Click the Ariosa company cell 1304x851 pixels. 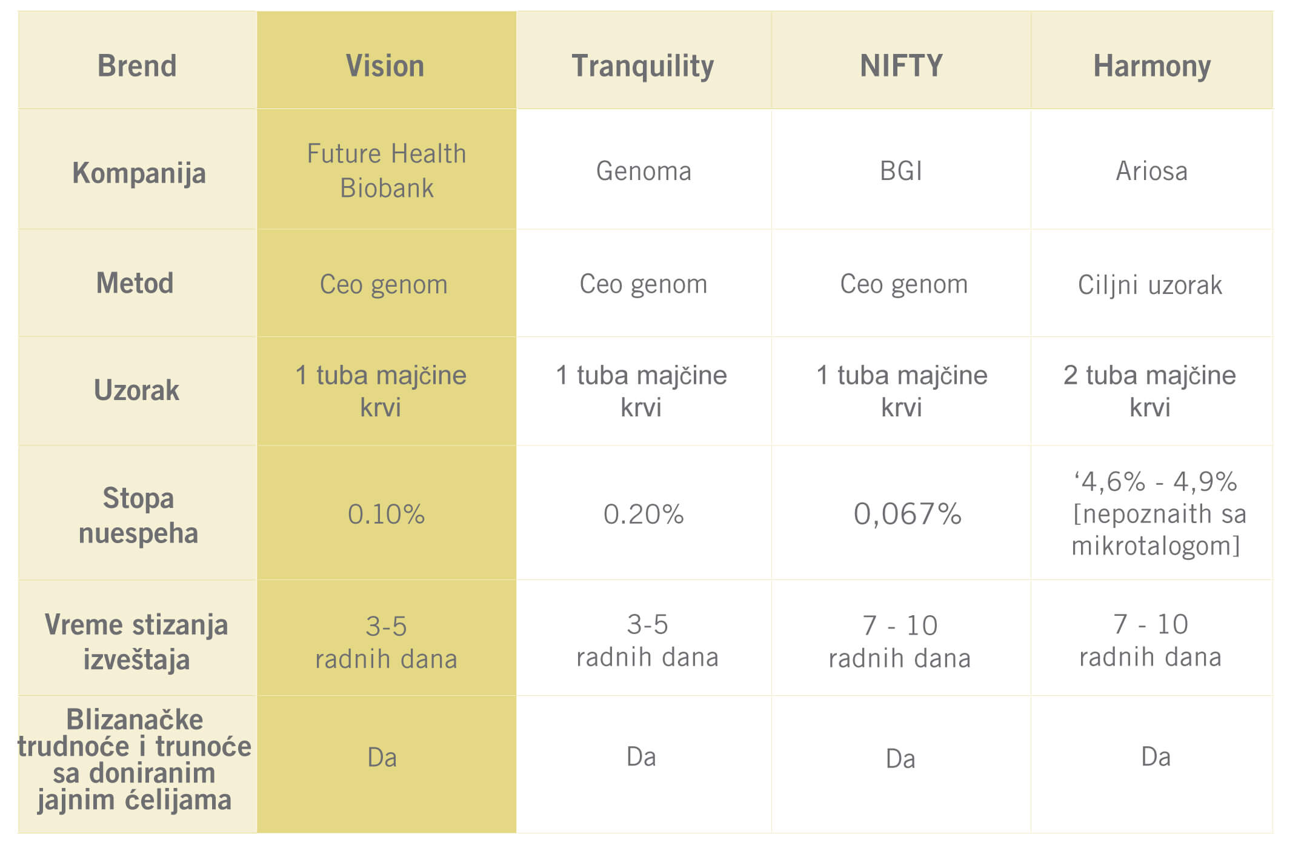coord(1151,171)
